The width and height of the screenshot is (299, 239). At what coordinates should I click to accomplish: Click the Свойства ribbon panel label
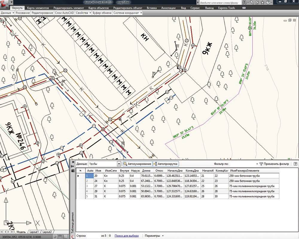pyautogui.click(x=82, y=13)
